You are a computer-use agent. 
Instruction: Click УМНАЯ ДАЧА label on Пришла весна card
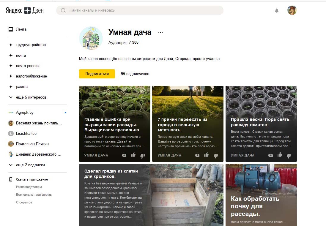242,155
